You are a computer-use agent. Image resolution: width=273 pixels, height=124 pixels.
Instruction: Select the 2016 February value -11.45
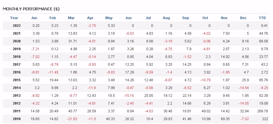pyautogui.click(x=53, y=72)
